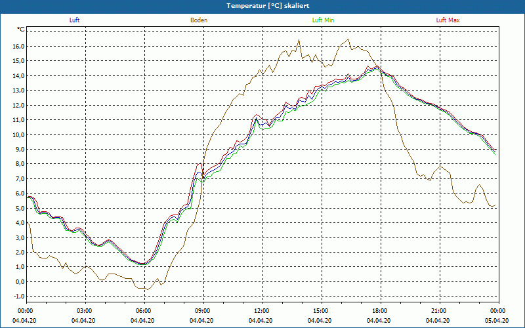525x328 pixels.
Task: Click the 5,0 y-axis value
Action: [20, 208]
